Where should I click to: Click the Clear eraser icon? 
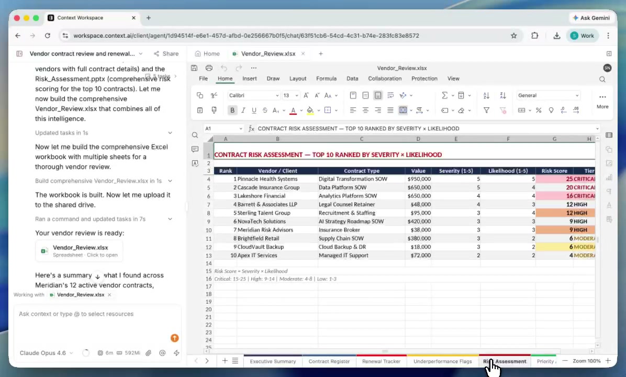point(461,110)
